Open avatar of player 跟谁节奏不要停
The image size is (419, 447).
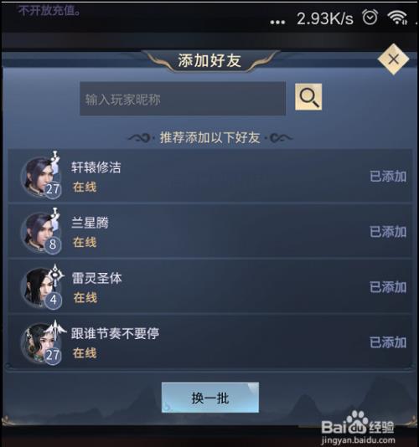click(x=39, y=342)
